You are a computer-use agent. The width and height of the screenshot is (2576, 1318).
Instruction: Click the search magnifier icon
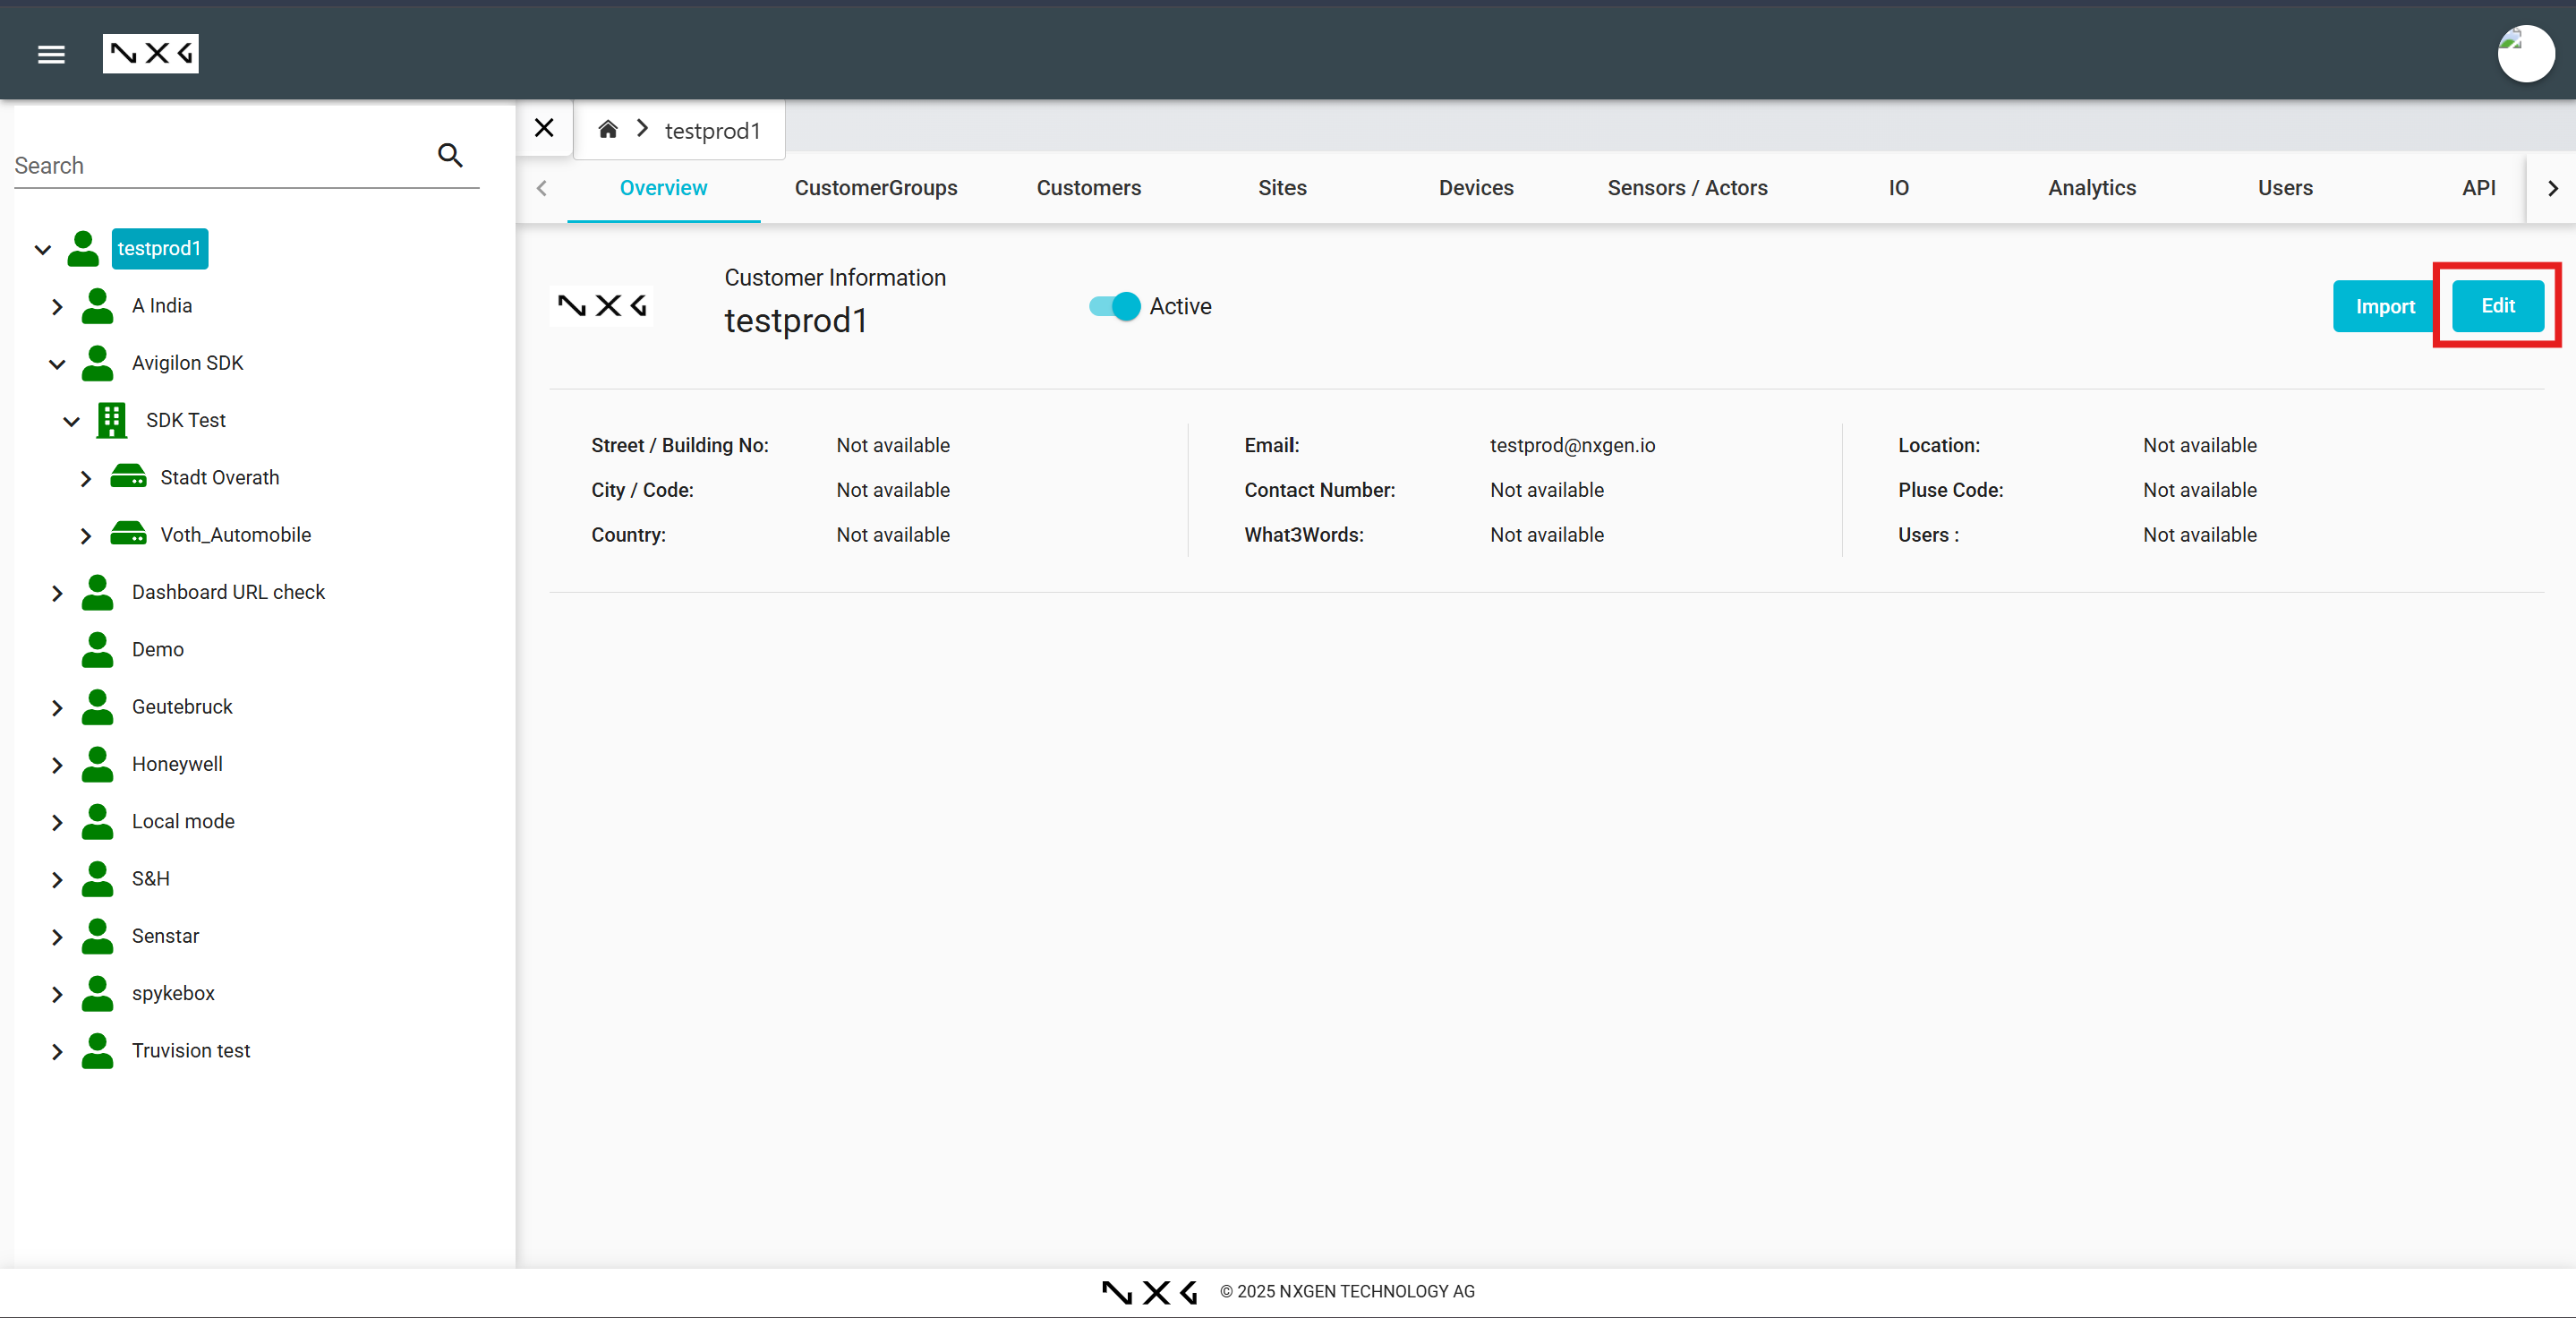tap(450, 155)
